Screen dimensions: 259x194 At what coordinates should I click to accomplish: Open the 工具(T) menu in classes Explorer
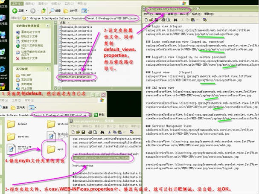point(69,3)
